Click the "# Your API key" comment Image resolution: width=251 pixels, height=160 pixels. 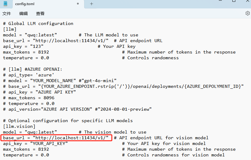point(117,46)
